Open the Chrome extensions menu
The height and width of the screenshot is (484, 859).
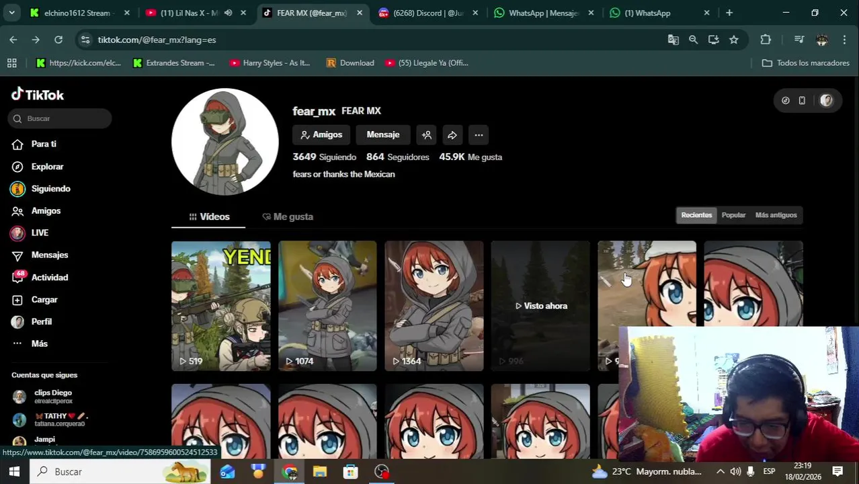766,40
